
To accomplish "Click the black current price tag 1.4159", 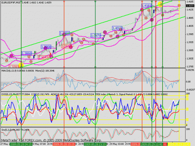I will click(x=190, y=6).
